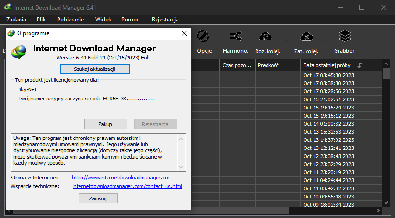The width and height of the screenshot is (395, 218).
Task: Click the sort arrow in Data column
Action: pyautogui.click(x=360, y=65)
